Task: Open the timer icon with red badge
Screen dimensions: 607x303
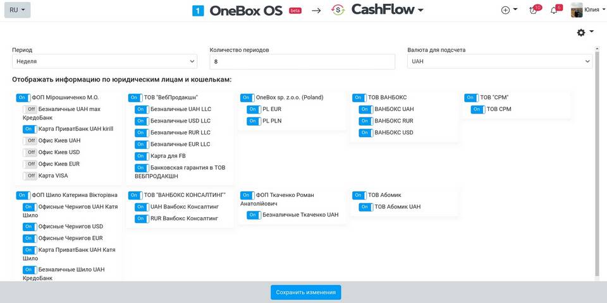Action: (534, 10)
